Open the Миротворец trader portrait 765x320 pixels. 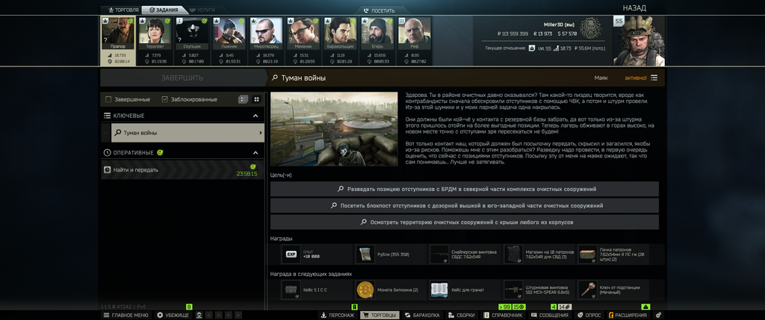pyautogui.click(x=266, y=33)
